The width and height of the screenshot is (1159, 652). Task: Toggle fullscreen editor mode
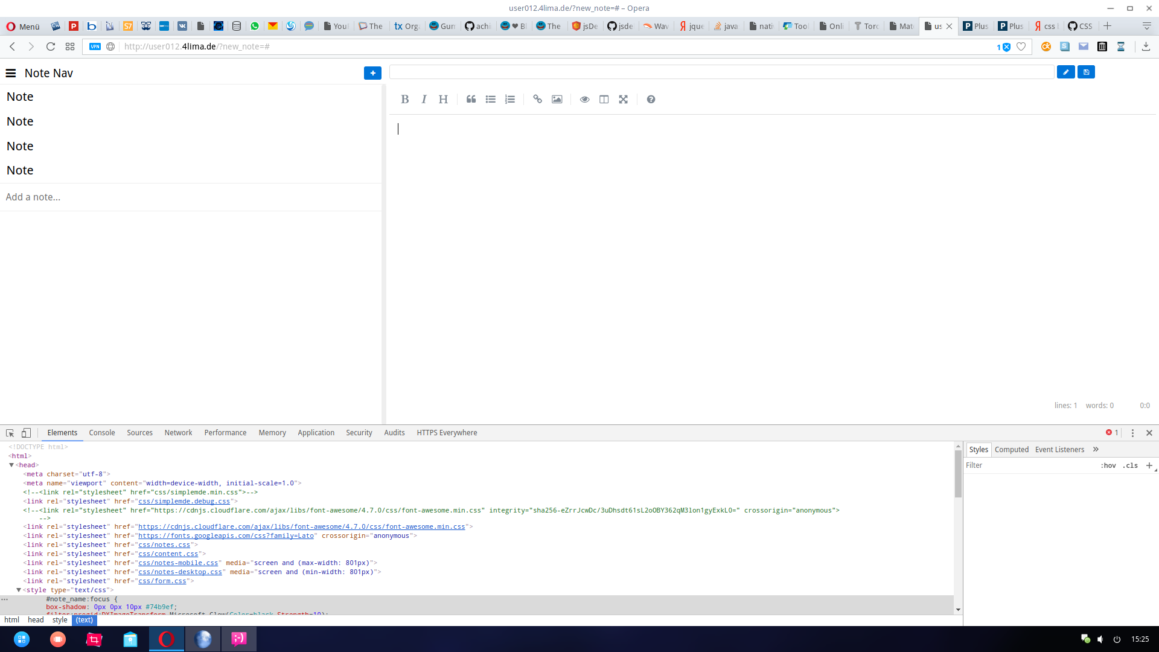624,100
